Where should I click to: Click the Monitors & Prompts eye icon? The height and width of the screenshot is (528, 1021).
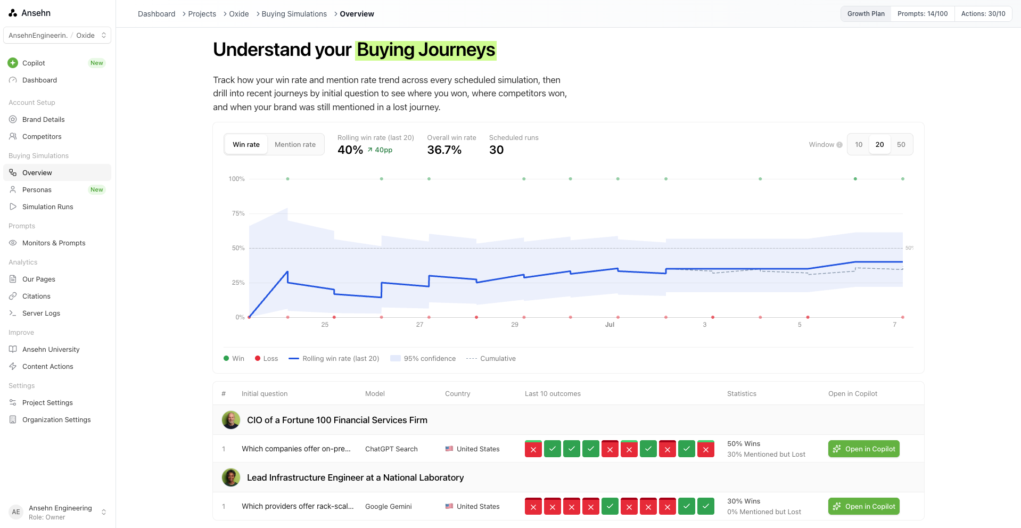point(13,243)
